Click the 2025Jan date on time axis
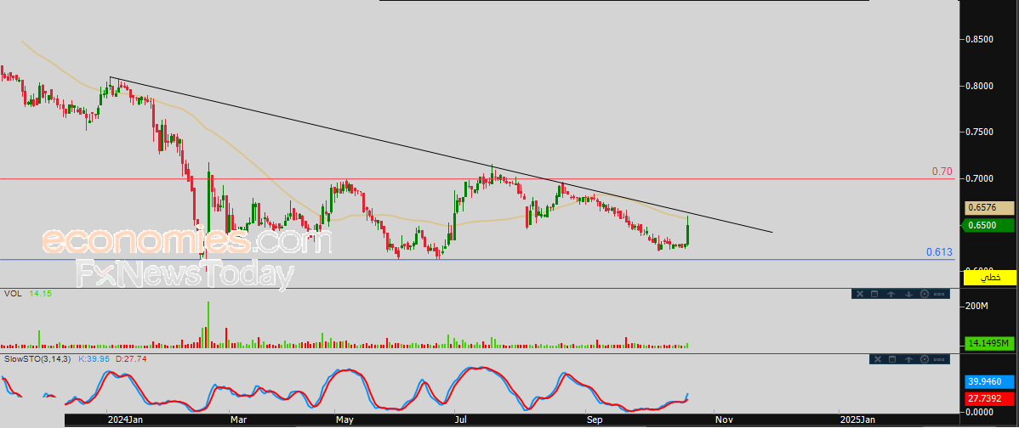 coord(857,420)
